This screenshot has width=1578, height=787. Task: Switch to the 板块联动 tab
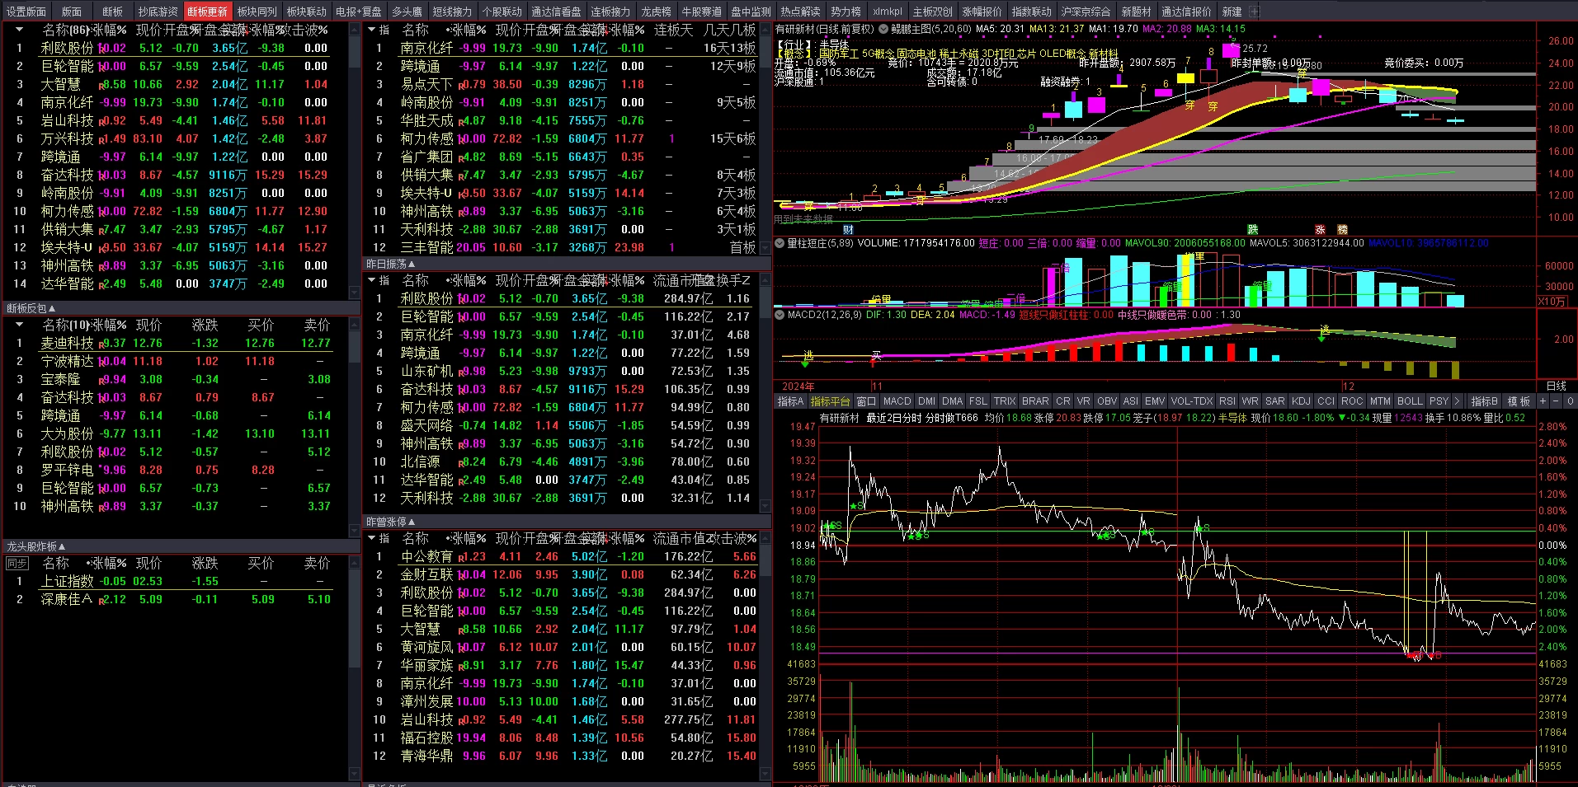306,12
